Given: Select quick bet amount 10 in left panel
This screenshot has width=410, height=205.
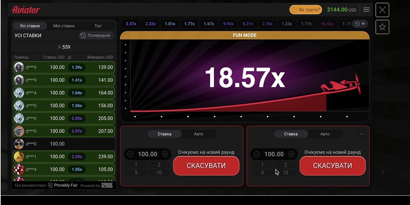Looking at the screenshot, I should click(x=159, y=173).
